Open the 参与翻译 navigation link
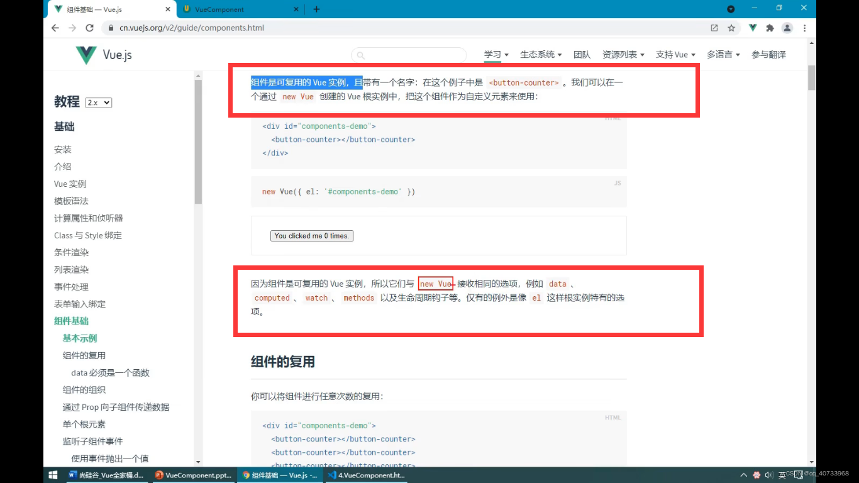The height and width of the screenshot is (483, 859). pyautogui.click(x=768, y=55)
